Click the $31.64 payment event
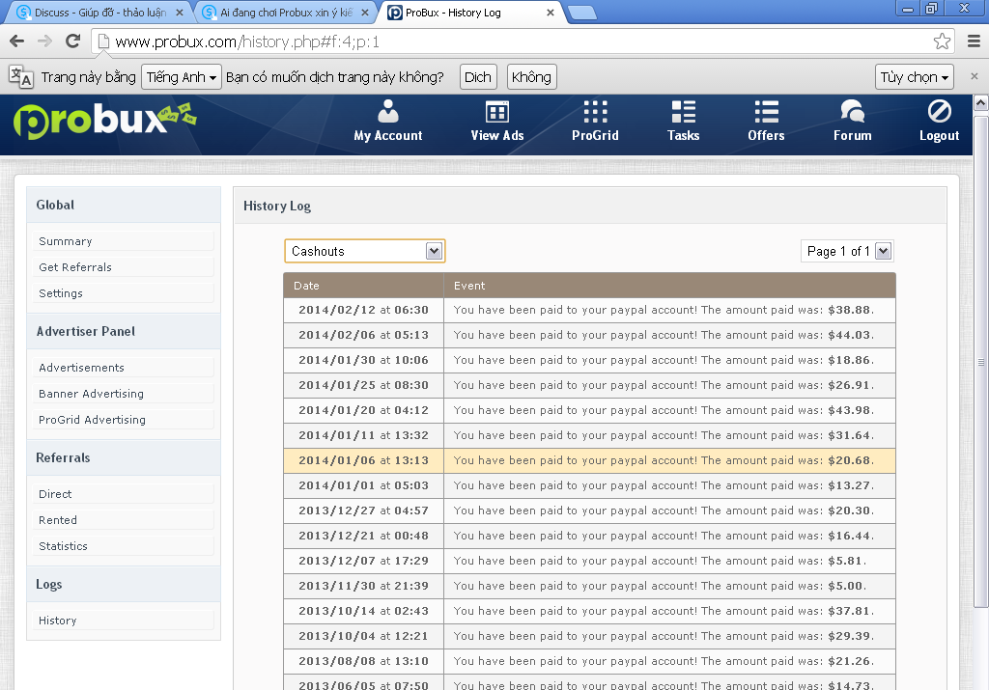 (x=664, y=435)
